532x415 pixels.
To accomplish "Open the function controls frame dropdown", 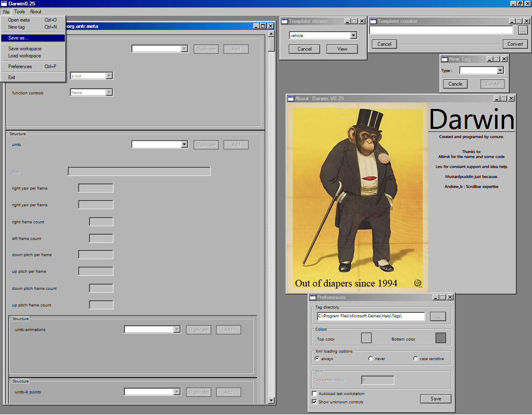I will (109, 92).
